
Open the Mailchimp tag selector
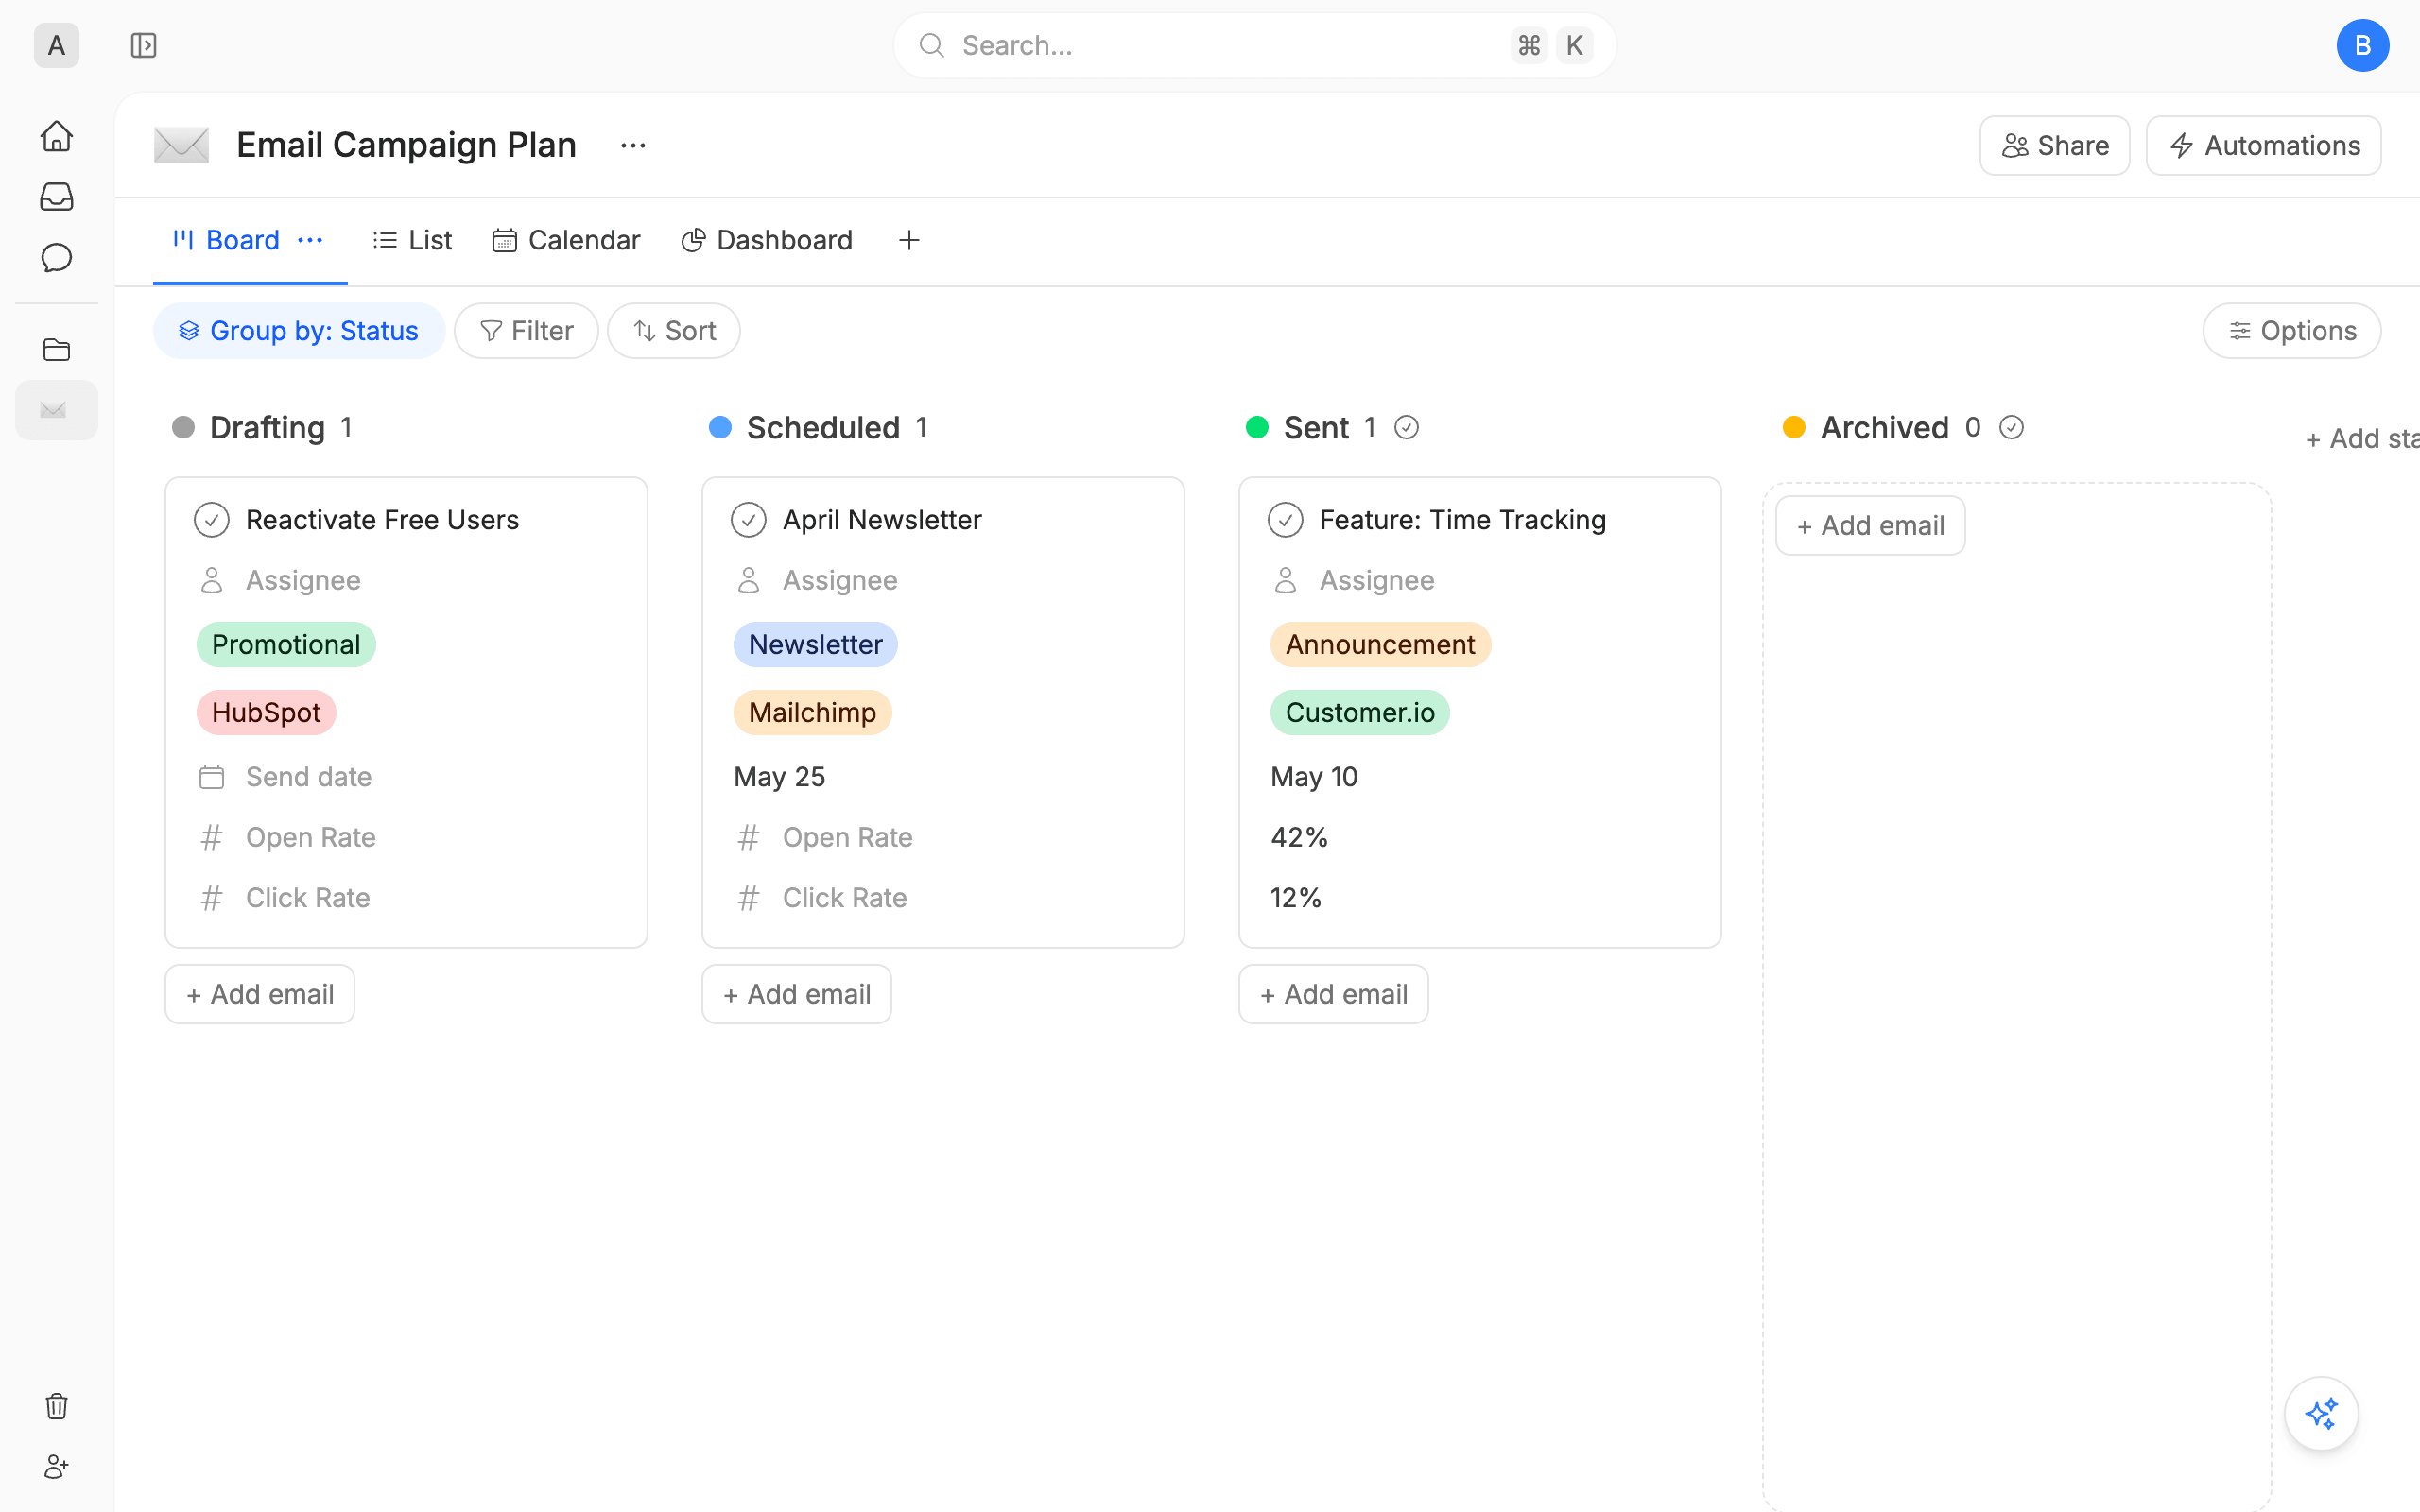pos(812,713)
